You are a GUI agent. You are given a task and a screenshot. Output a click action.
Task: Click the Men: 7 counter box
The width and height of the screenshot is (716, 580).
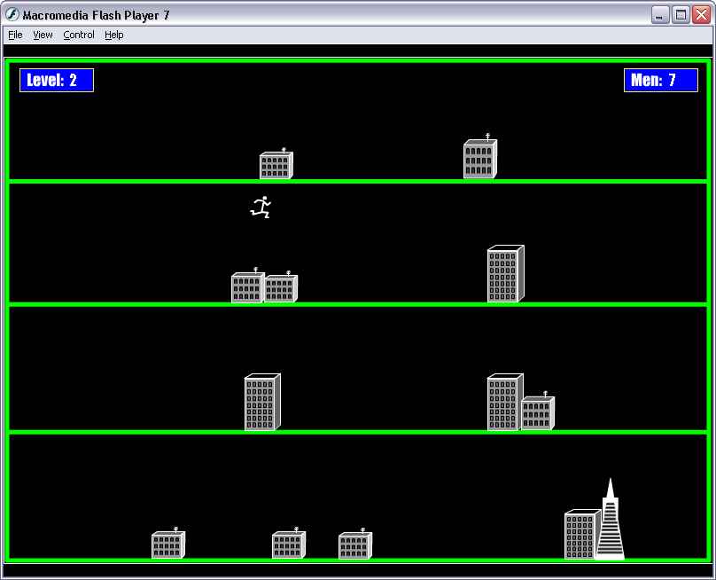pos(661,80)
